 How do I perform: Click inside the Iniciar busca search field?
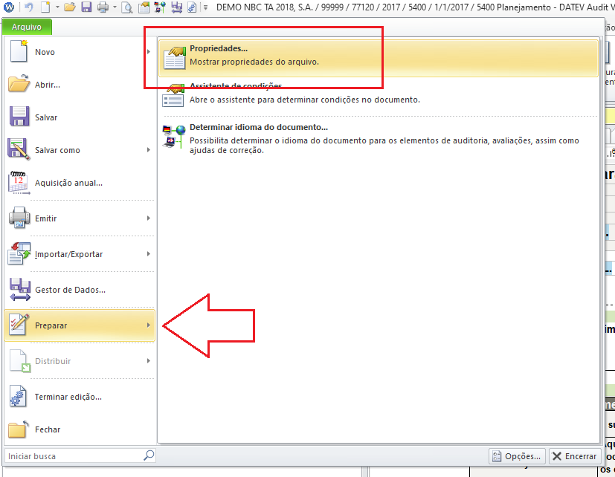[x=74, y=456]
